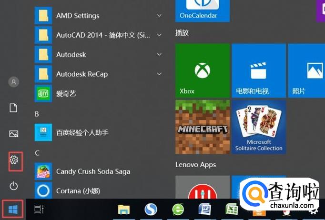The height and width of the screenshot is (220, 325).
Task: Launch the Xbox tile
Action: tap(202, 70)
